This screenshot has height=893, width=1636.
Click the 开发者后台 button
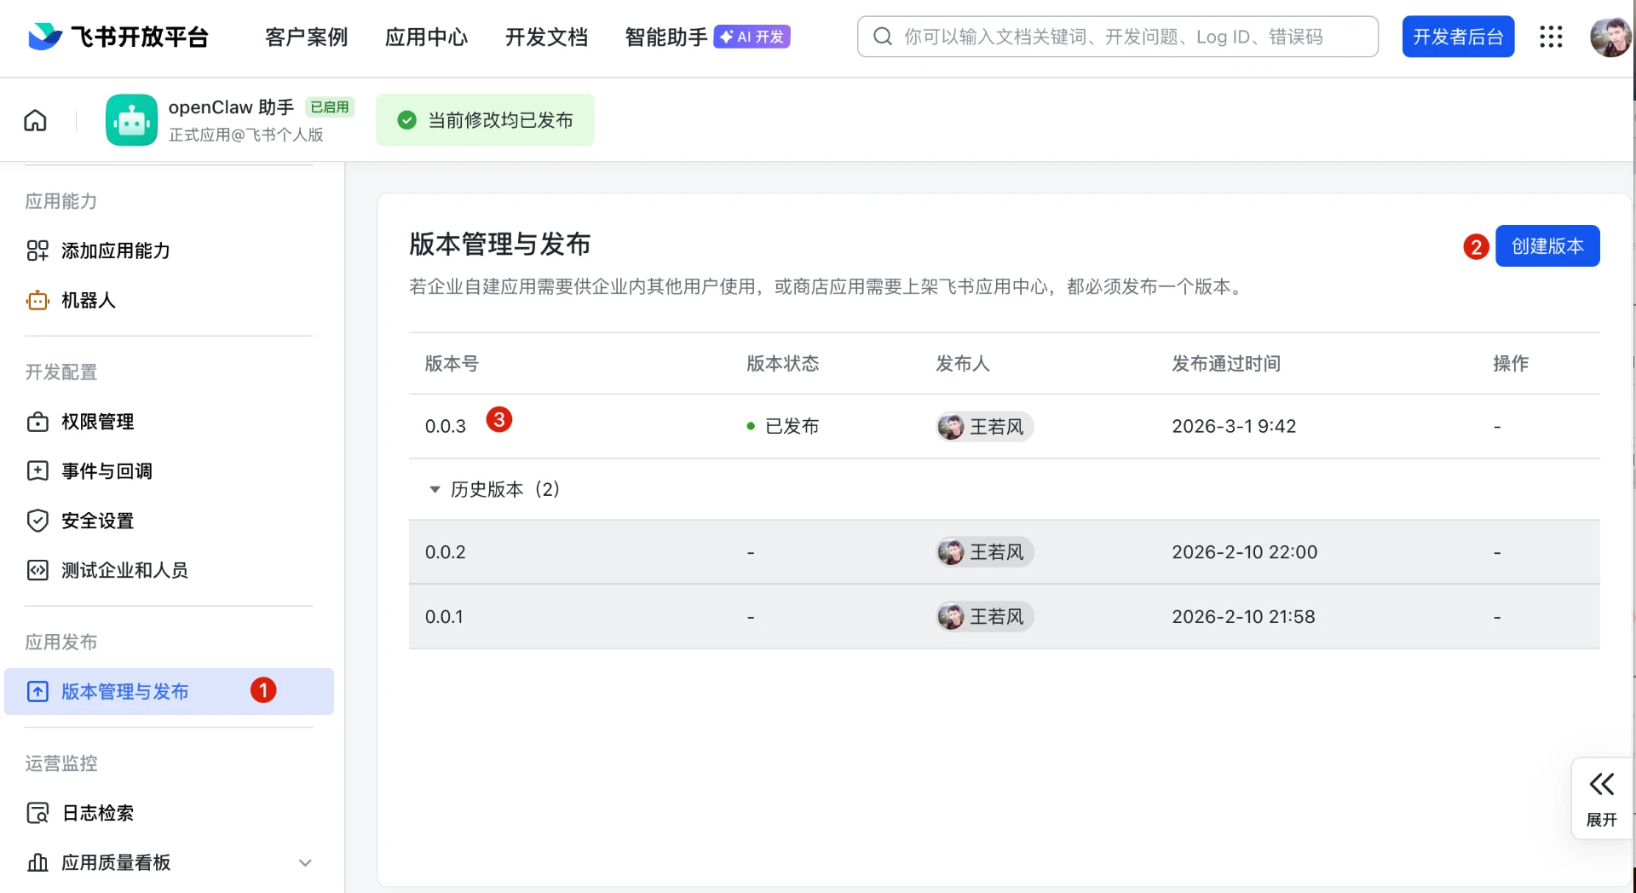tap(1458, 37)
